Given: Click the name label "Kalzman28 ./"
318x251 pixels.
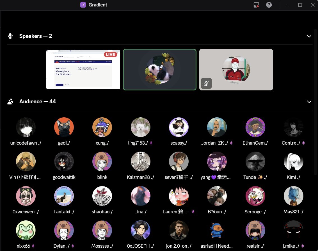Looking at the screenshot, I should point(140,177).
